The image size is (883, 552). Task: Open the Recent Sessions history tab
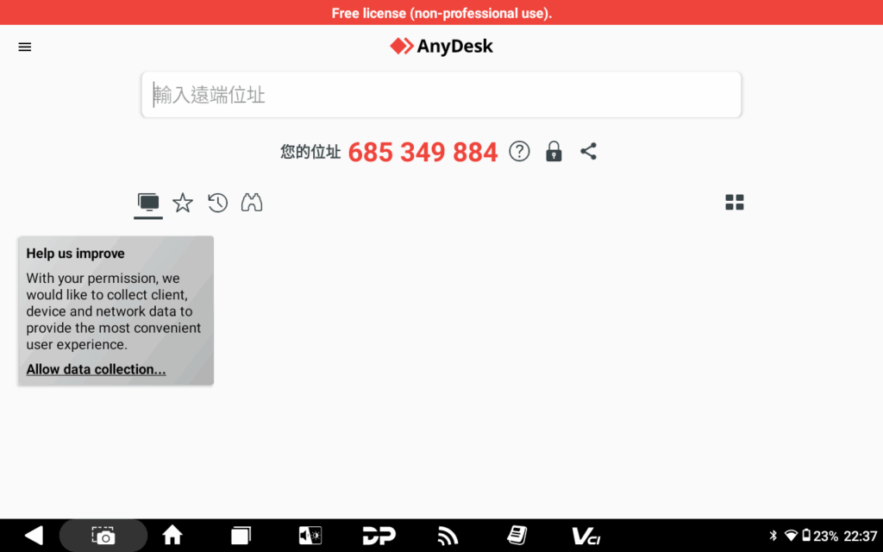pyautogui.click(x=216, y=203)
